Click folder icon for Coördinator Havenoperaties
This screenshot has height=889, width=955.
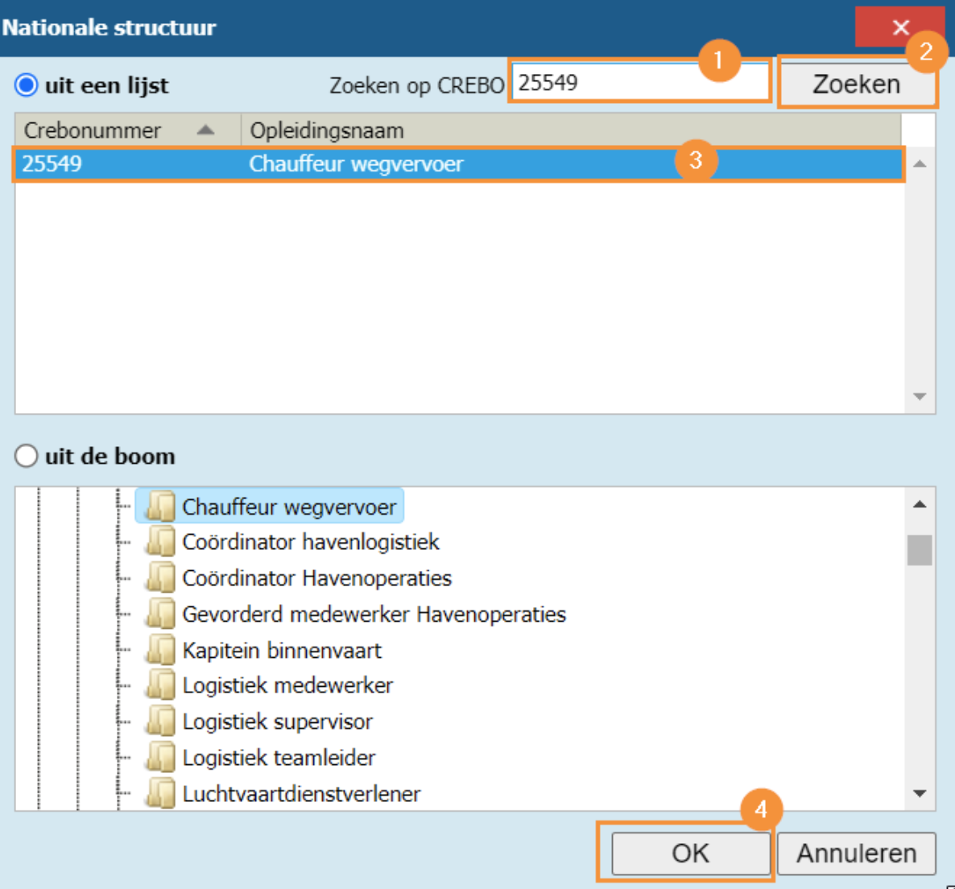[160, 578]
